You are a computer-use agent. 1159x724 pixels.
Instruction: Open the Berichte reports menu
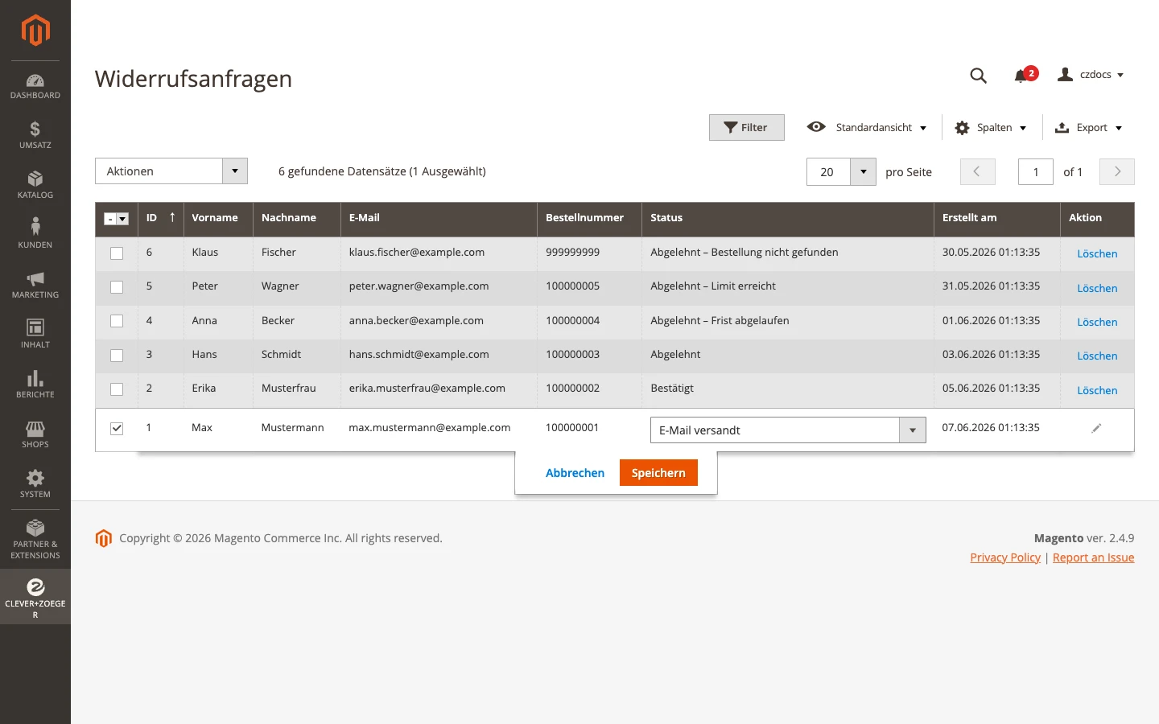(35, 385)
